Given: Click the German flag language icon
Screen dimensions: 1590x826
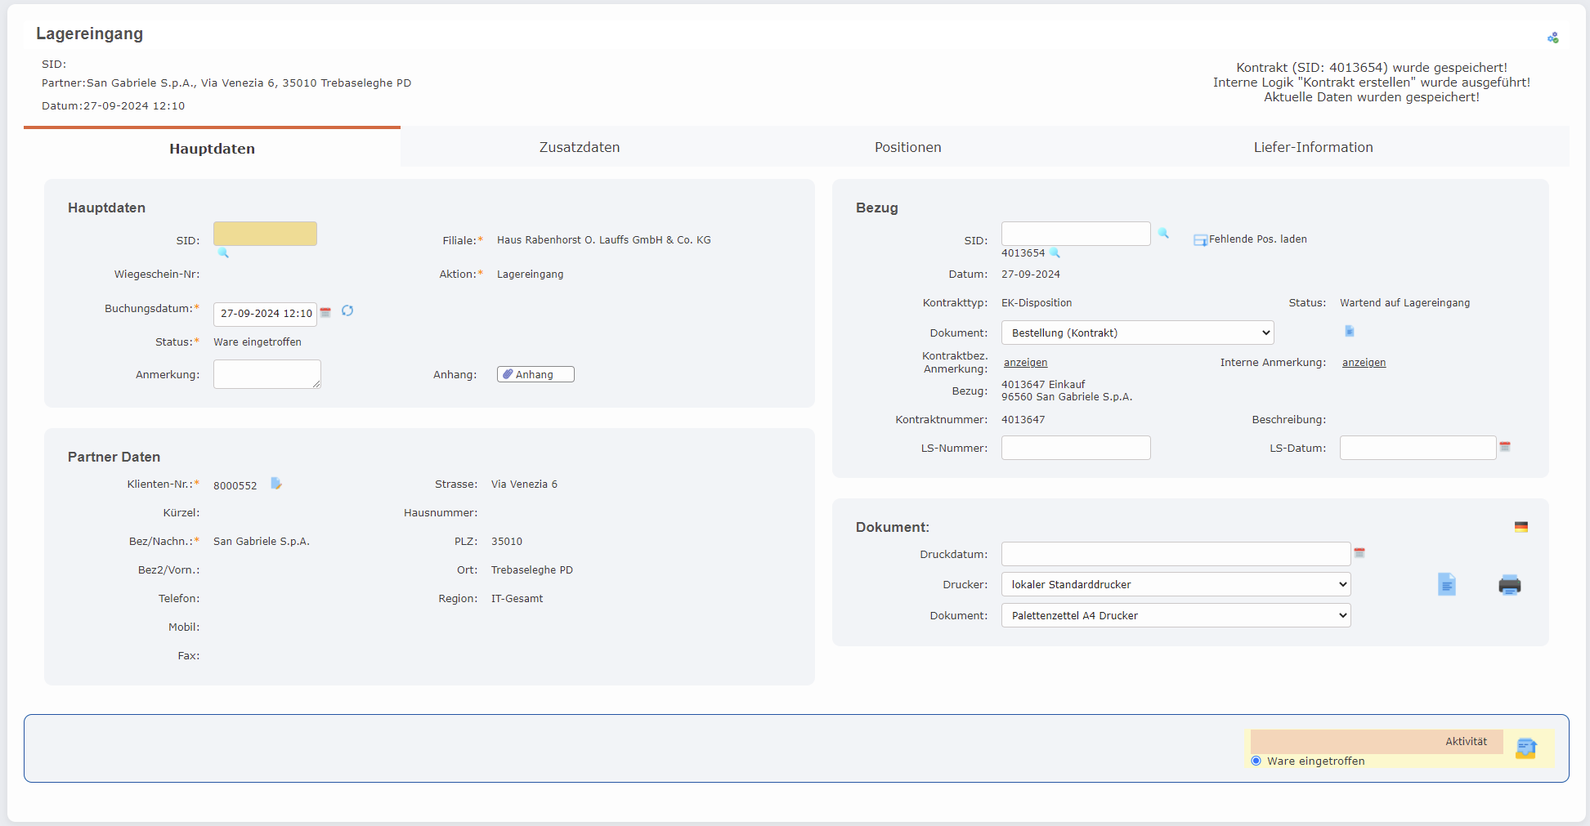Looking at the screenshot, I should 1521,527.
